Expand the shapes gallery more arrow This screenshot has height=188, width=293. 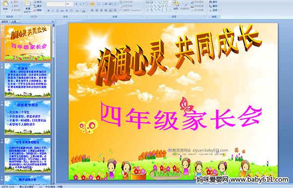pyautogui.click(x=169, y=9)
